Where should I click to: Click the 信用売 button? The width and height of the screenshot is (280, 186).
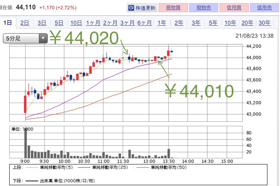(x=264, y=8)
